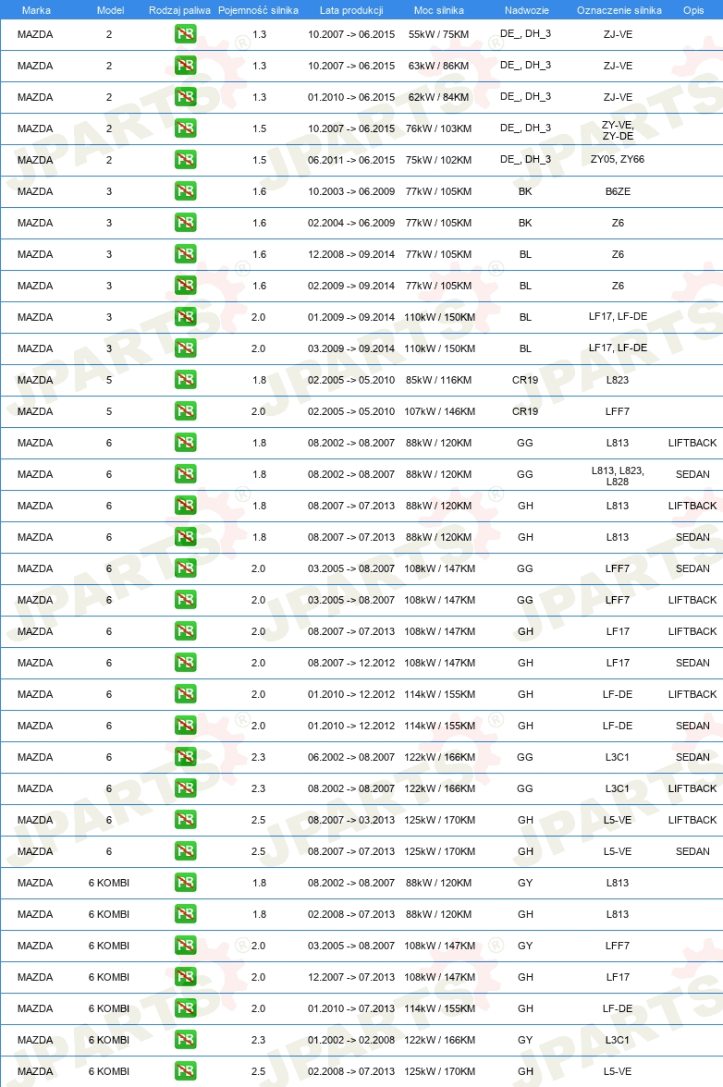Click the 'Oznaczenie silnika' column header
The width and height of the screenshot is (723, 1087).
coord(619,10)
